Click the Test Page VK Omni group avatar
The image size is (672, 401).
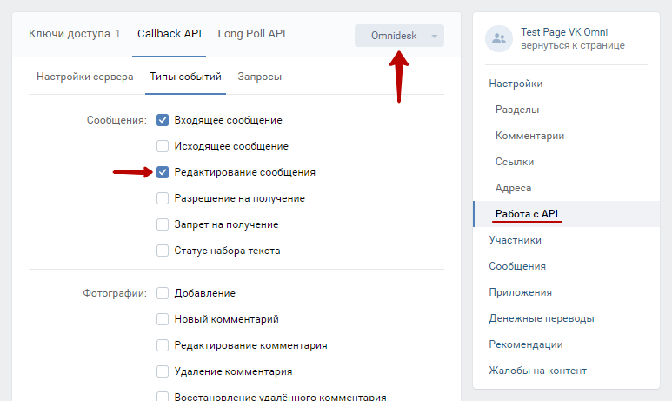point(499,38)
